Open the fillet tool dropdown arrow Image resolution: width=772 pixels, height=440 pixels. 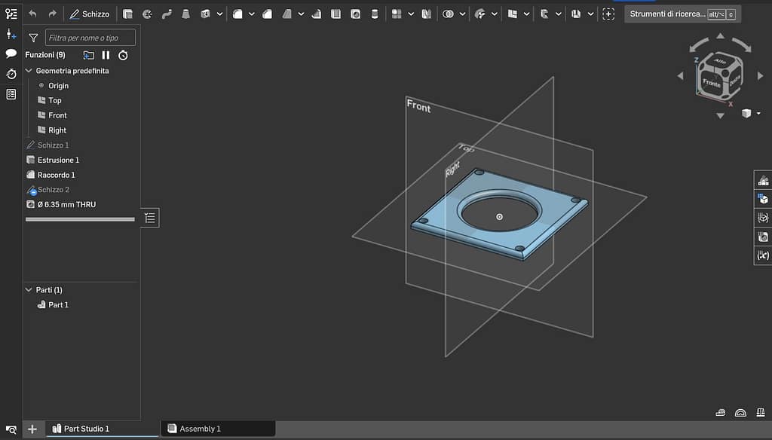tap(252, 14)
